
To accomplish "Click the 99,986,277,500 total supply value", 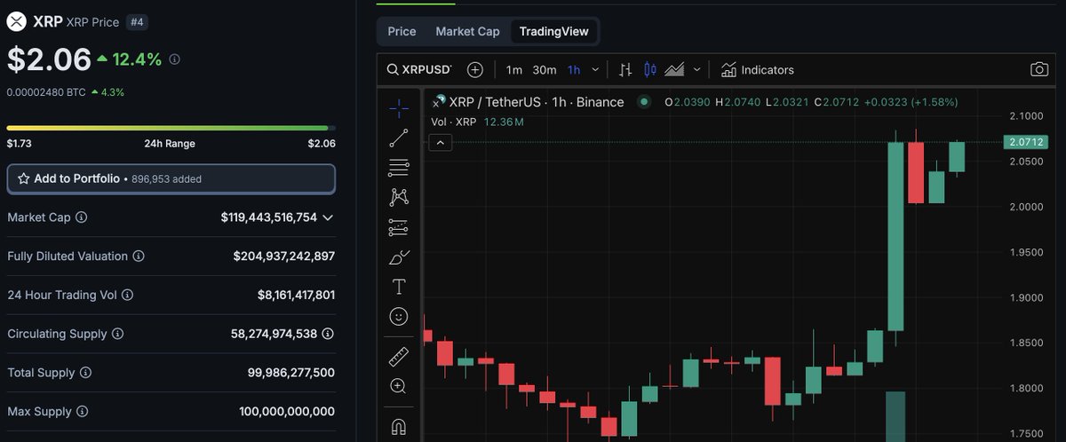I will pos(291,373).
